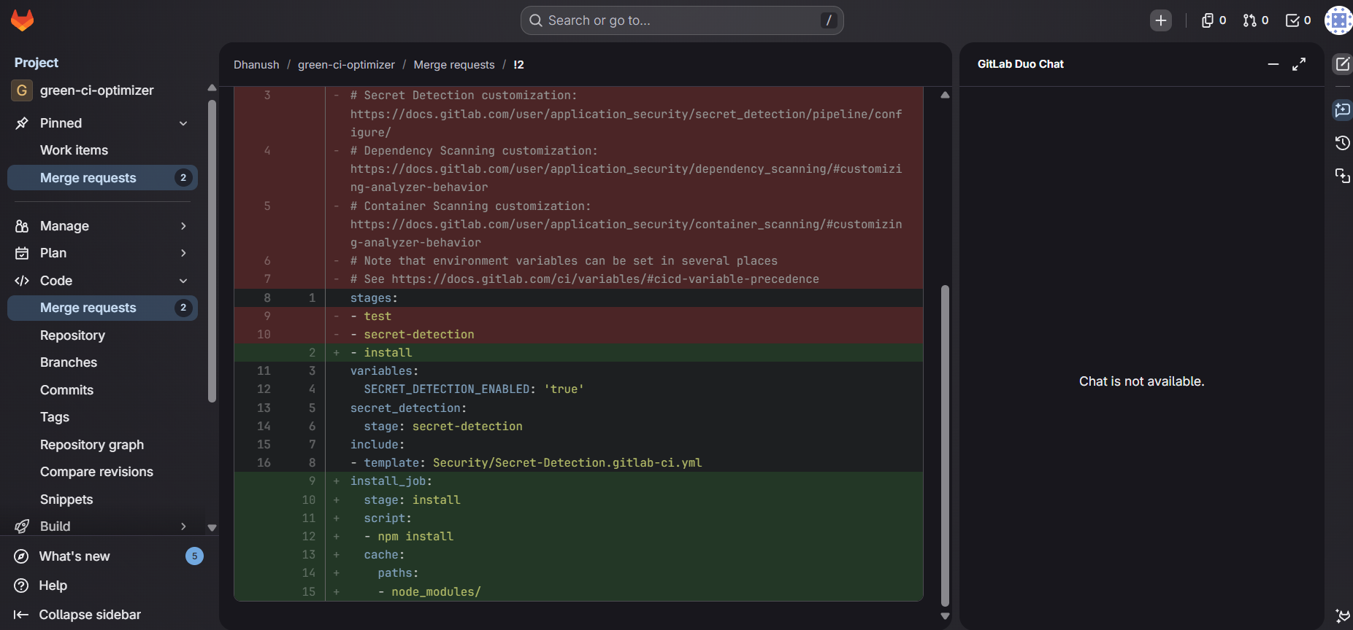Open Compare revisions

[x=102, y=472]
